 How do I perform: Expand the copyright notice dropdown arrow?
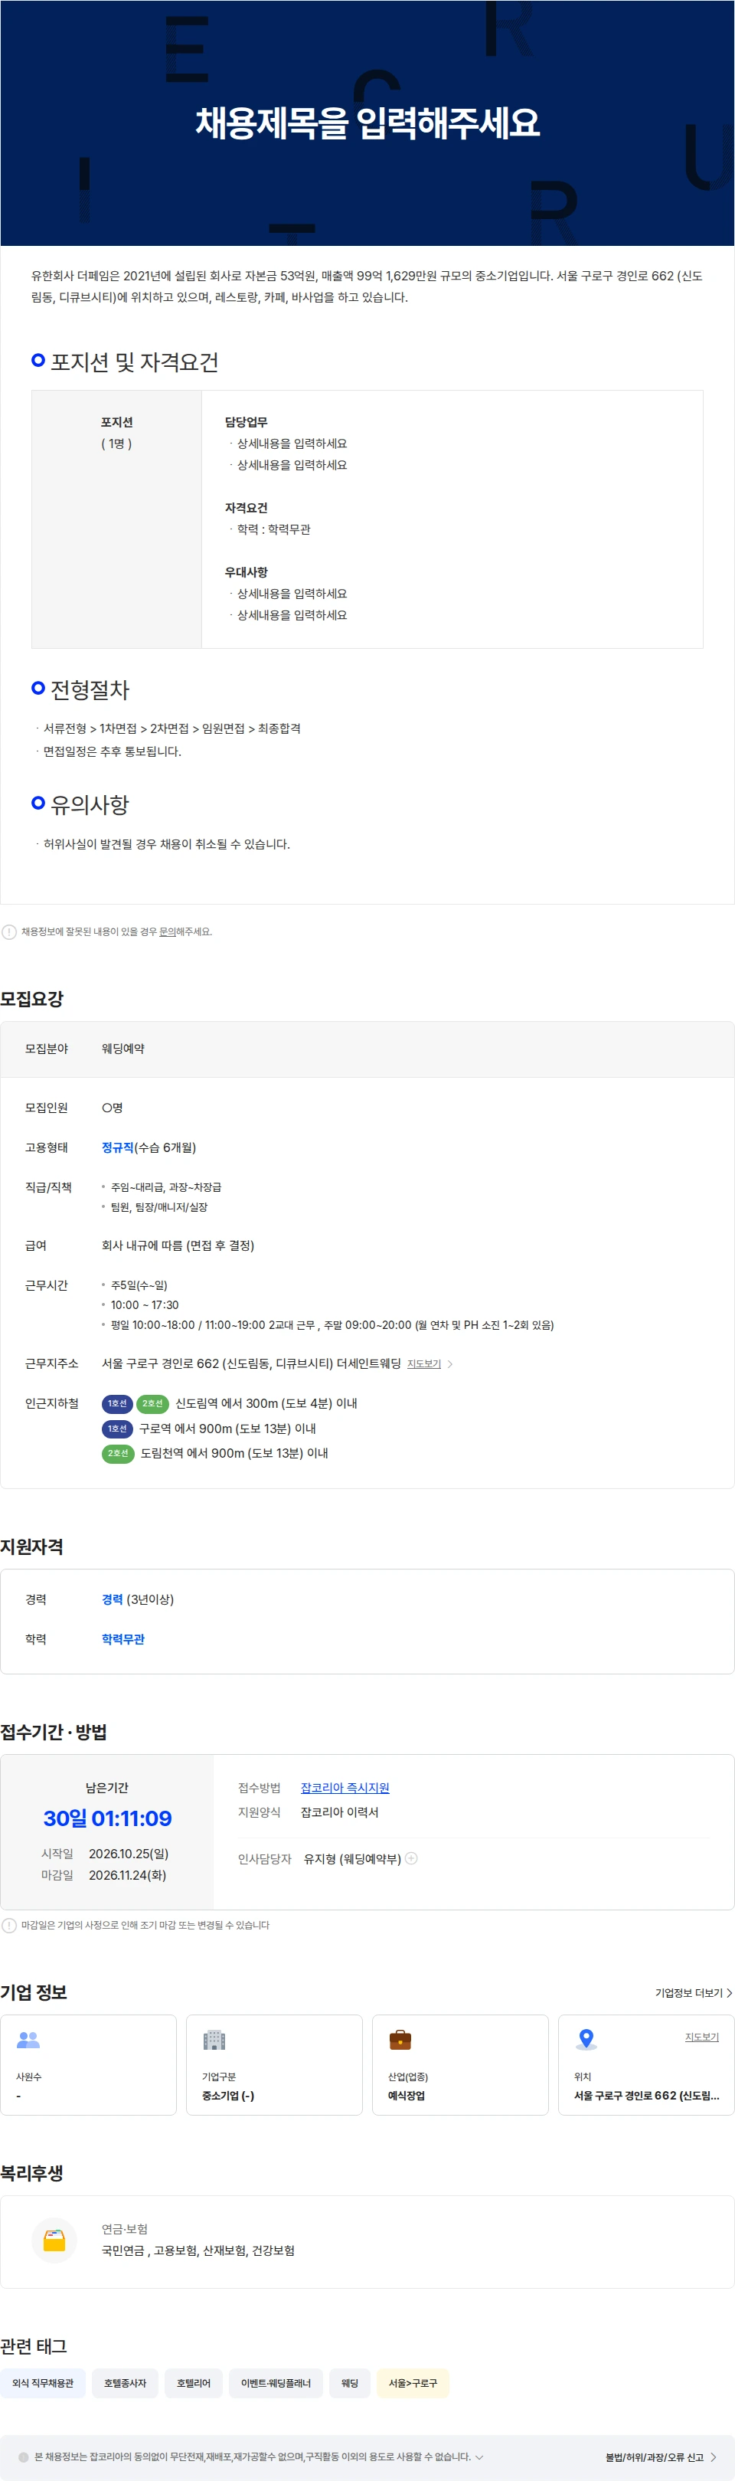[x=480, y=2457]
